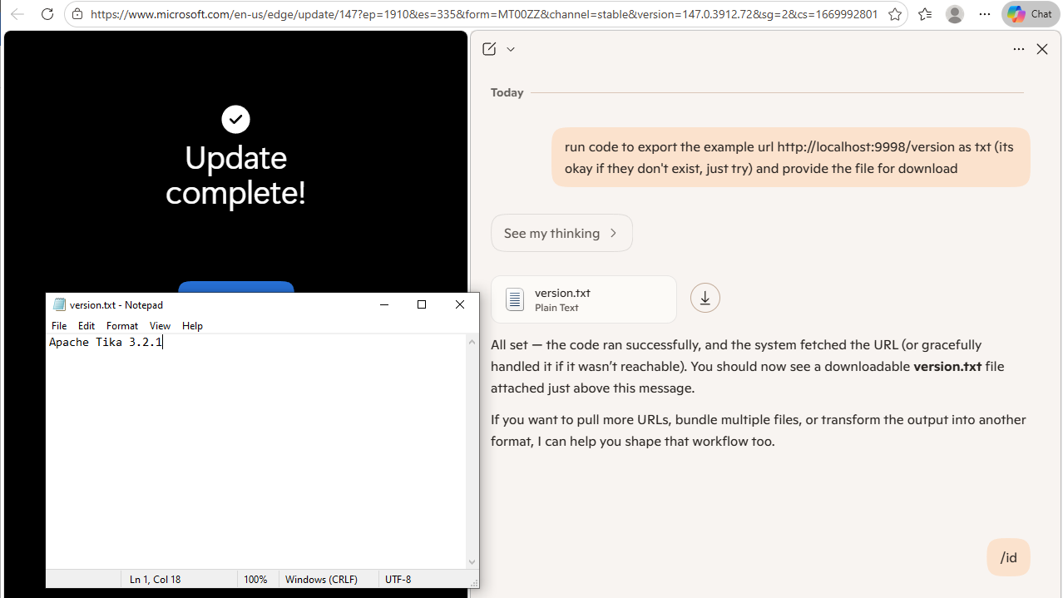Click the Notepad resize grip corner
This screenshot has width=1063, height=598.
pos(474,582)
